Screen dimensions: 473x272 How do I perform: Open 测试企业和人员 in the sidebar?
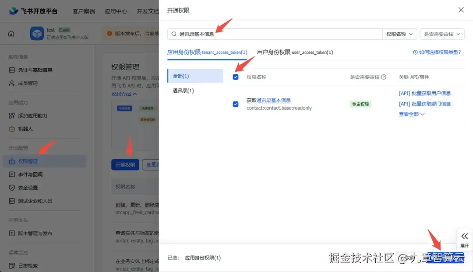coord(35,201)
